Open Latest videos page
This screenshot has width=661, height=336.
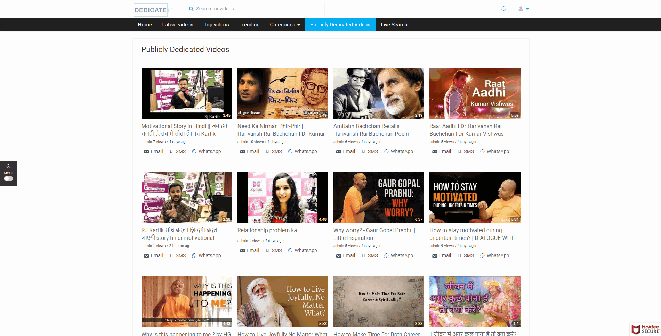[x=178, y=25]
